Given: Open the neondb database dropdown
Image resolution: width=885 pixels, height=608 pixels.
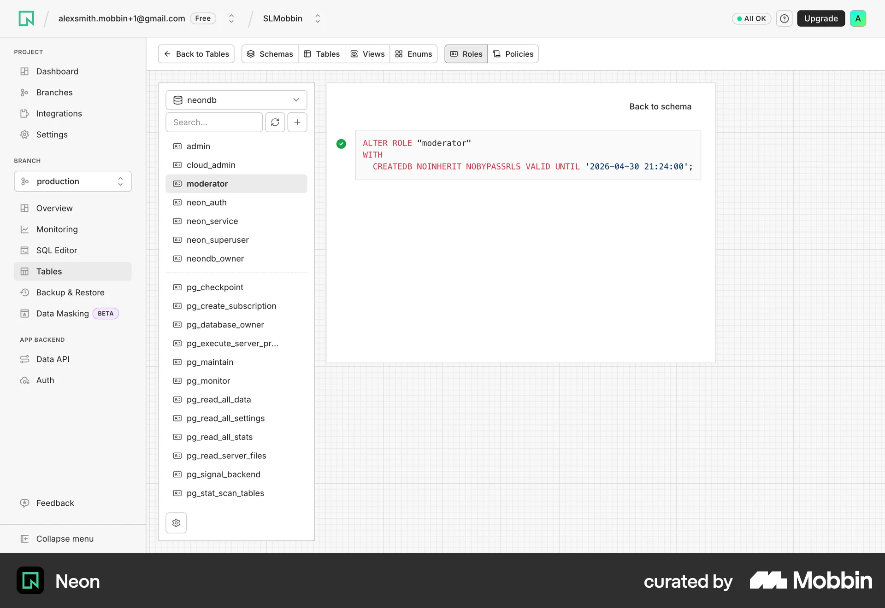Looking at the screenshot, I should (x=236, y=100).
